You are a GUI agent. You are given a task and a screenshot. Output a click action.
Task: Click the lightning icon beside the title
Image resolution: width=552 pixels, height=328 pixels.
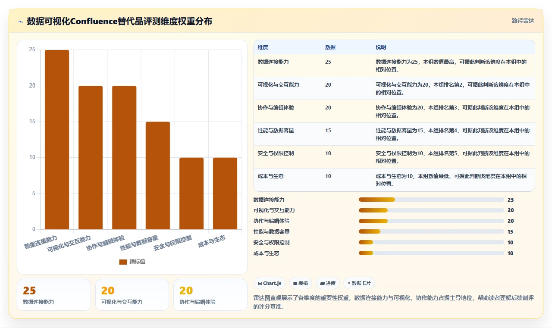coord(21,22)
